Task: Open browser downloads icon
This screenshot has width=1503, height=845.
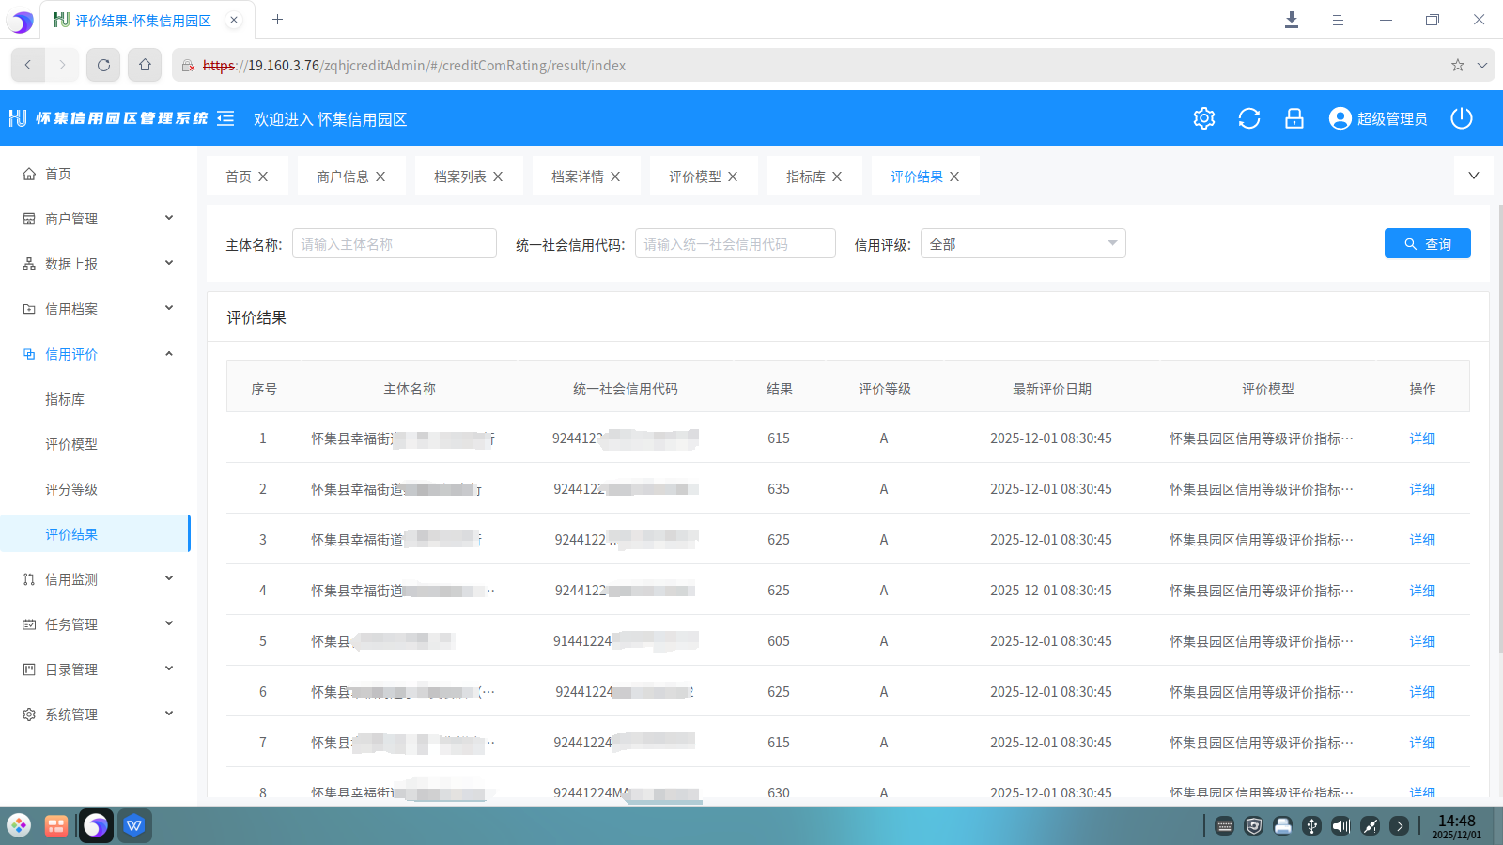Action: coord(1292,20)
